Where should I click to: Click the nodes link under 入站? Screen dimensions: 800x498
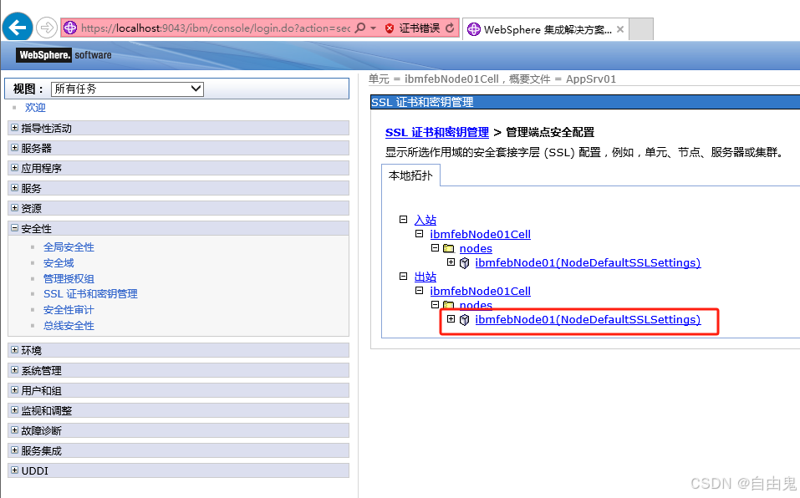click(476, 249)
